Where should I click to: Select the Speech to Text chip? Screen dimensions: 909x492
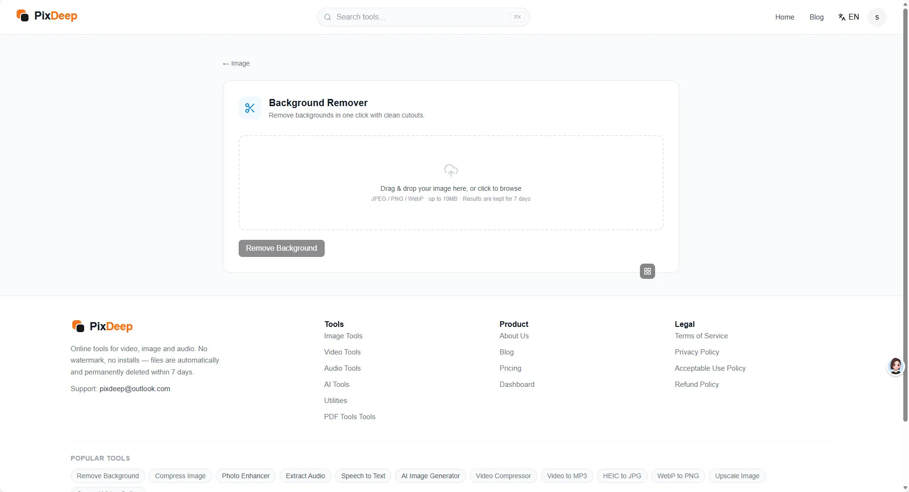[x=363, y=476]
